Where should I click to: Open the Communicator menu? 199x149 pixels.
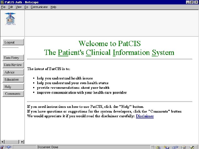[x=39, y=7]
